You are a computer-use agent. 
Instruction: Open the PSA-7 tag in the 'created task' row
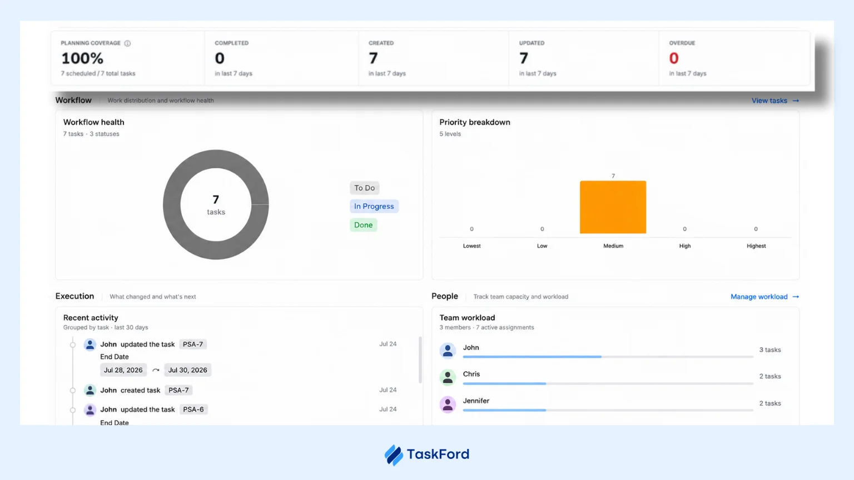point(178,391)
